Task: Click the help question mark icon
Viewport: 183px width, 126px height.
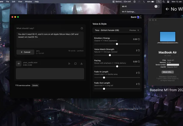Action: pyautogui.click(x=82, y=28)
